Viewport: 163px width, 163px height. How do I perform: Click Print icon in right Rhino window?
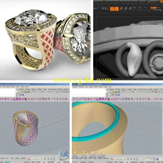click(118, 92)
